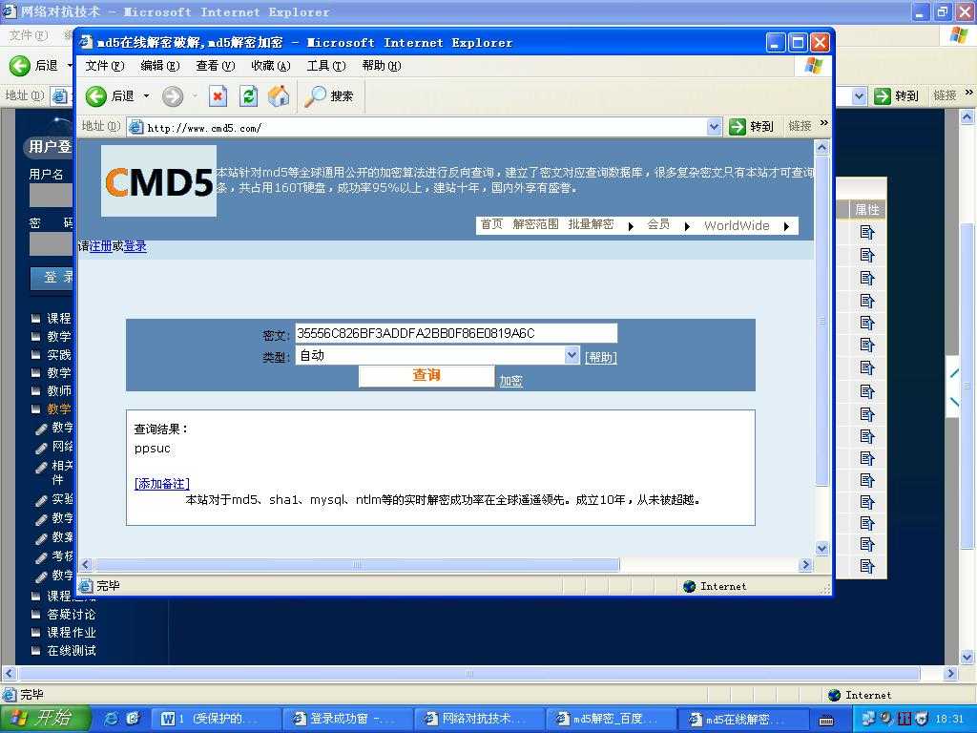Click the 密文 hash input field

pyautogui.click(x=455, y=333)
